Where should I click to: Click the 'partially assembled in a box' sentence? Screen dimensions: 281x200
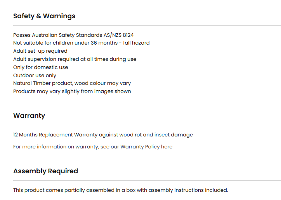pos(120,190)
